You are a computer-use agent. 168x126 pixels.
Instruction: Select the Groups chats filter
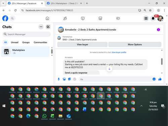coord(26,42)
